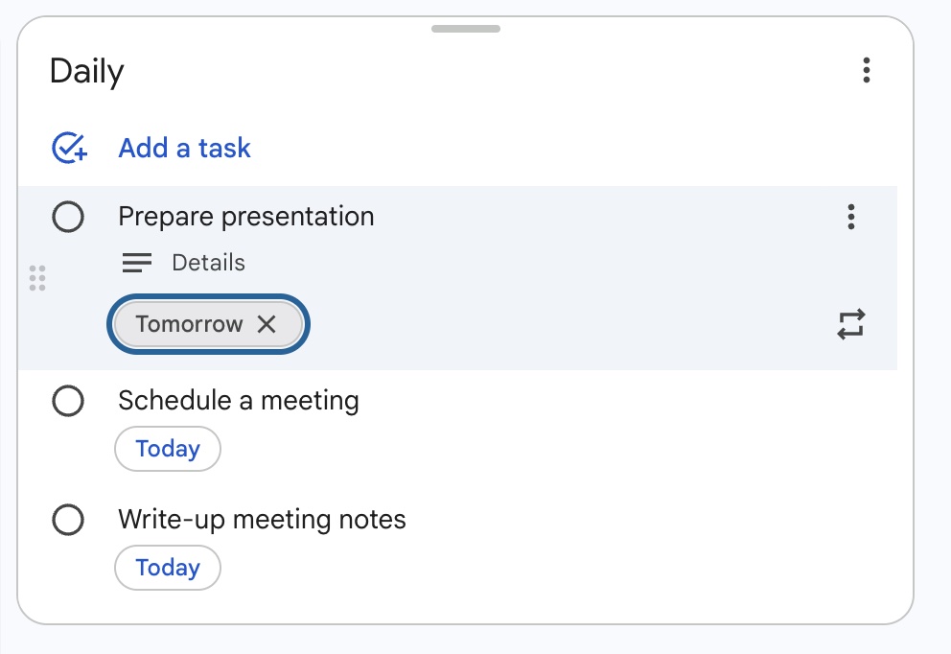The height and width of the screenshot is (654, 951).
Task: Remove the Tomorrow due date via X icon
Action: click(x=267, y=324)
